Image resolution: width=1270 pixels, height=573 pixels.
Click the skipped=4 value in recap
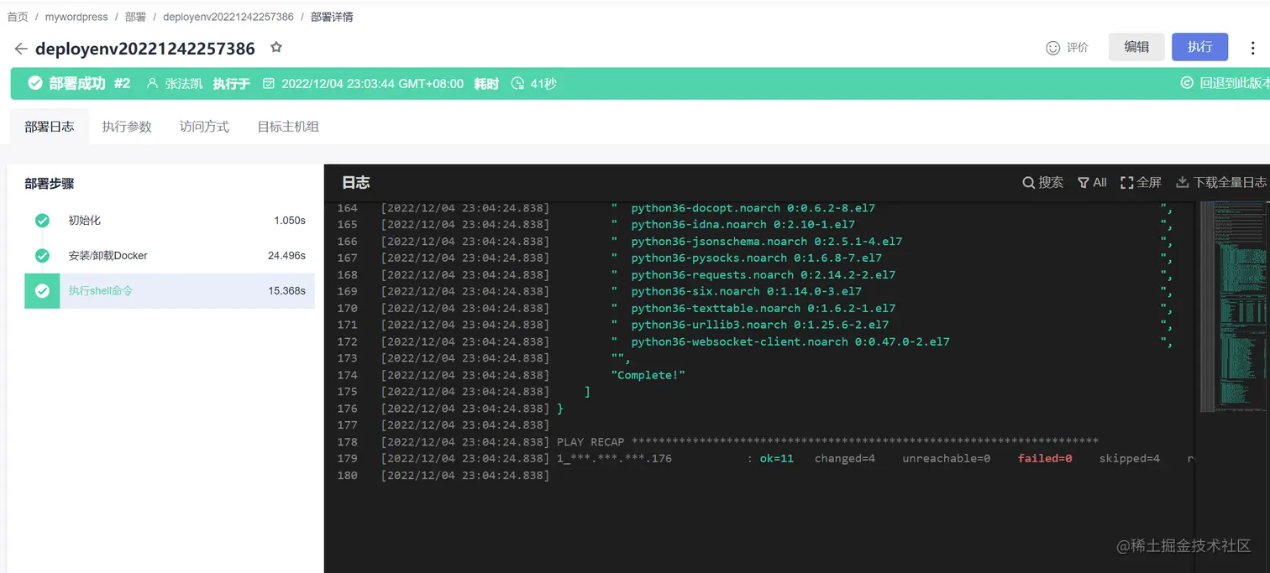coord(1130,459)
